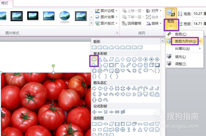206x136 pixels.
Task: Choose the Moon shape
Action: click(x=140, y=71)
